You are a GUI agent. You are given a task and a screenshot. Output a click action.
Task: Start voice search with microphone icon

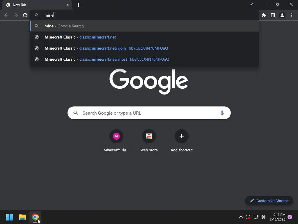(222, 113)
